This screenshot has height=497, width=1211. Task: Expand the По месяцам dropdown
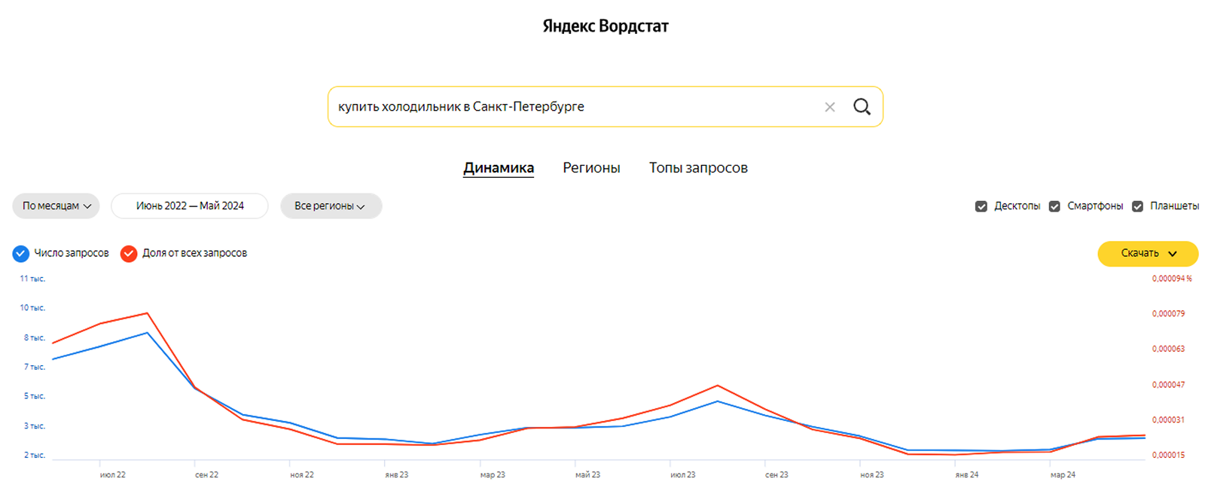(56, 206)
